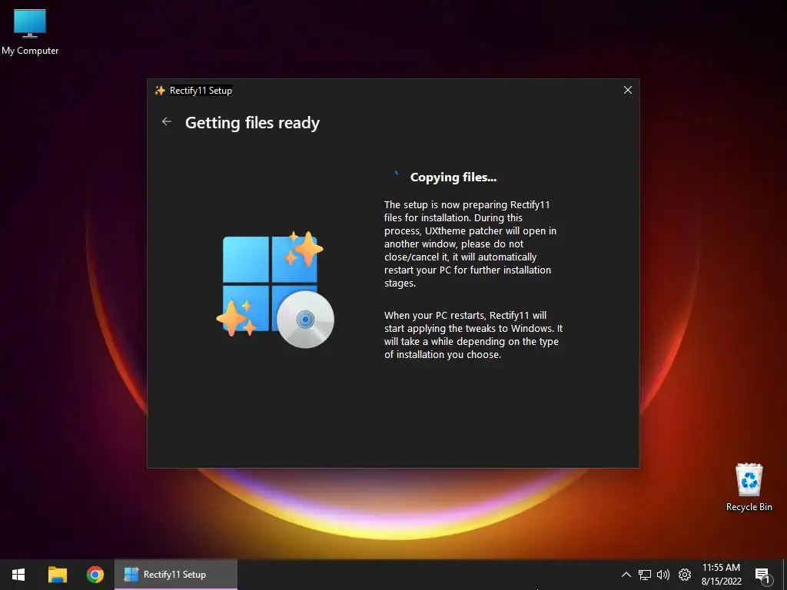
Task: Open the clock showing 11:55 AM
Action: pos(721,575)
